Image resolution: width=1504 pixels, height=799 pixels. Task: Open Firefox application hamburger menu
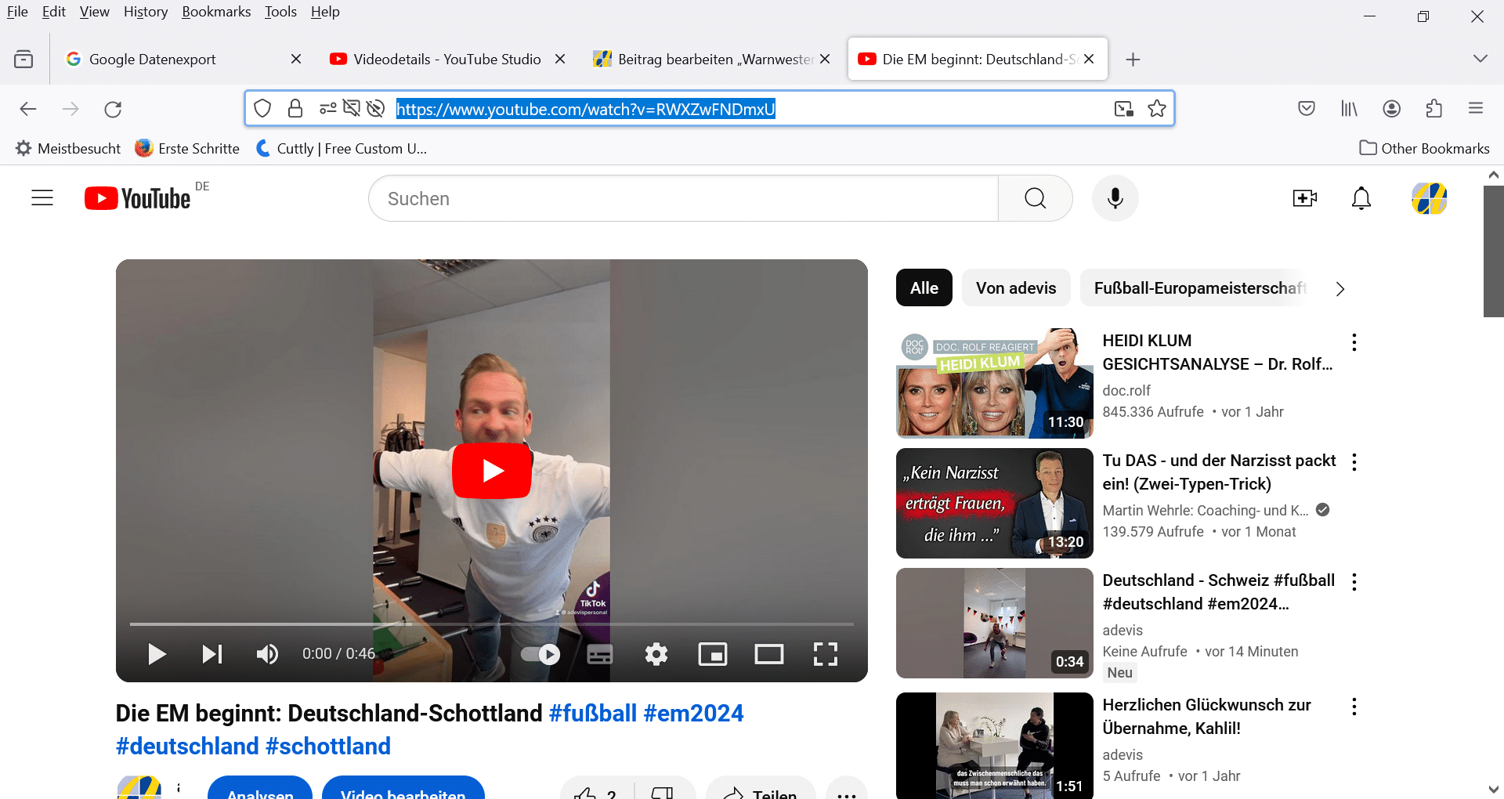pyautogui.click(x=1476, y=109)
